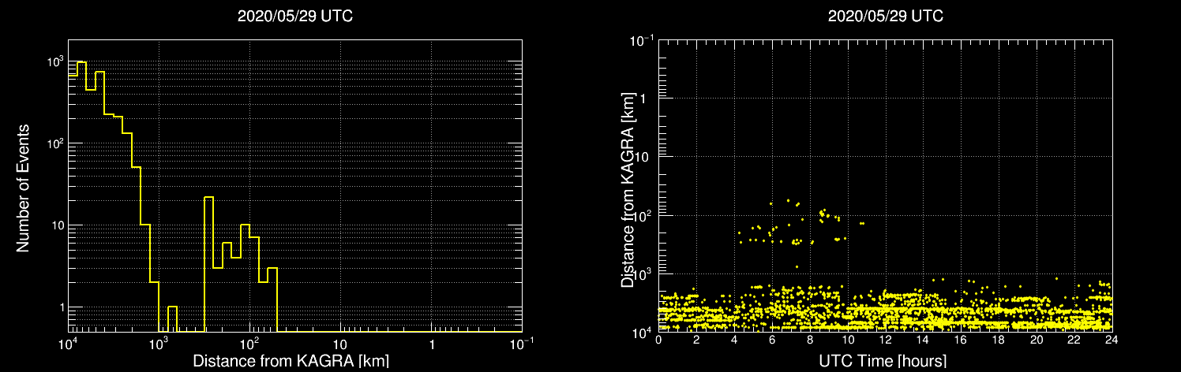1181x372 pixels.
Task: Click the 10^2 tick label on the histogram y-axis
Action: 54,143
